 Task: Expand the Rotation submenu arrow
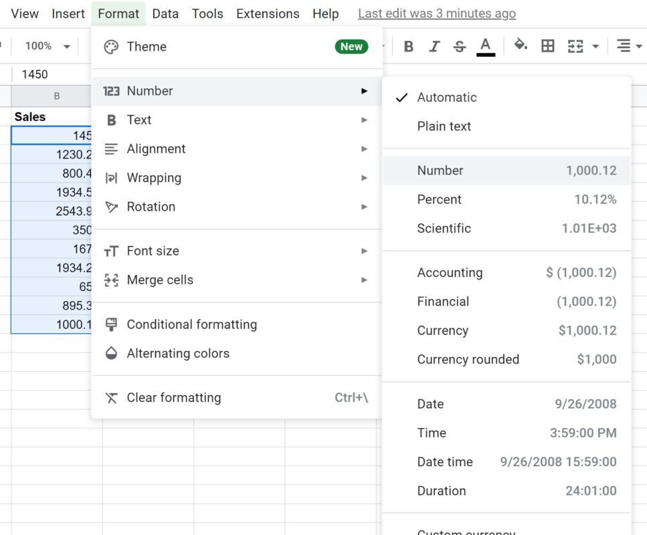pos(364,206)
